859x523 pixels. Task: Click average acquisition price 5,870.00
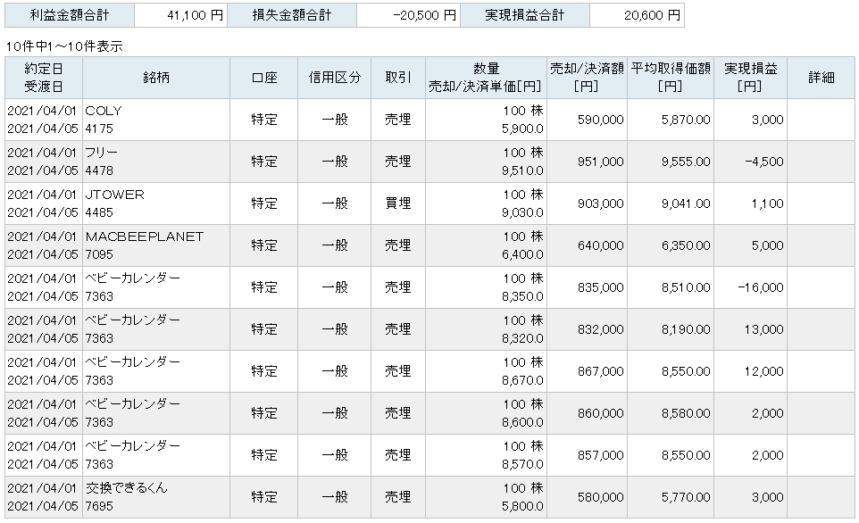686,120
